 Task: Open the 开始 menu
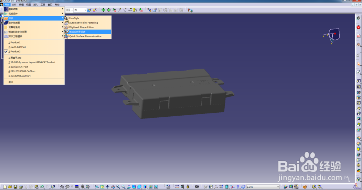(7, 5)
